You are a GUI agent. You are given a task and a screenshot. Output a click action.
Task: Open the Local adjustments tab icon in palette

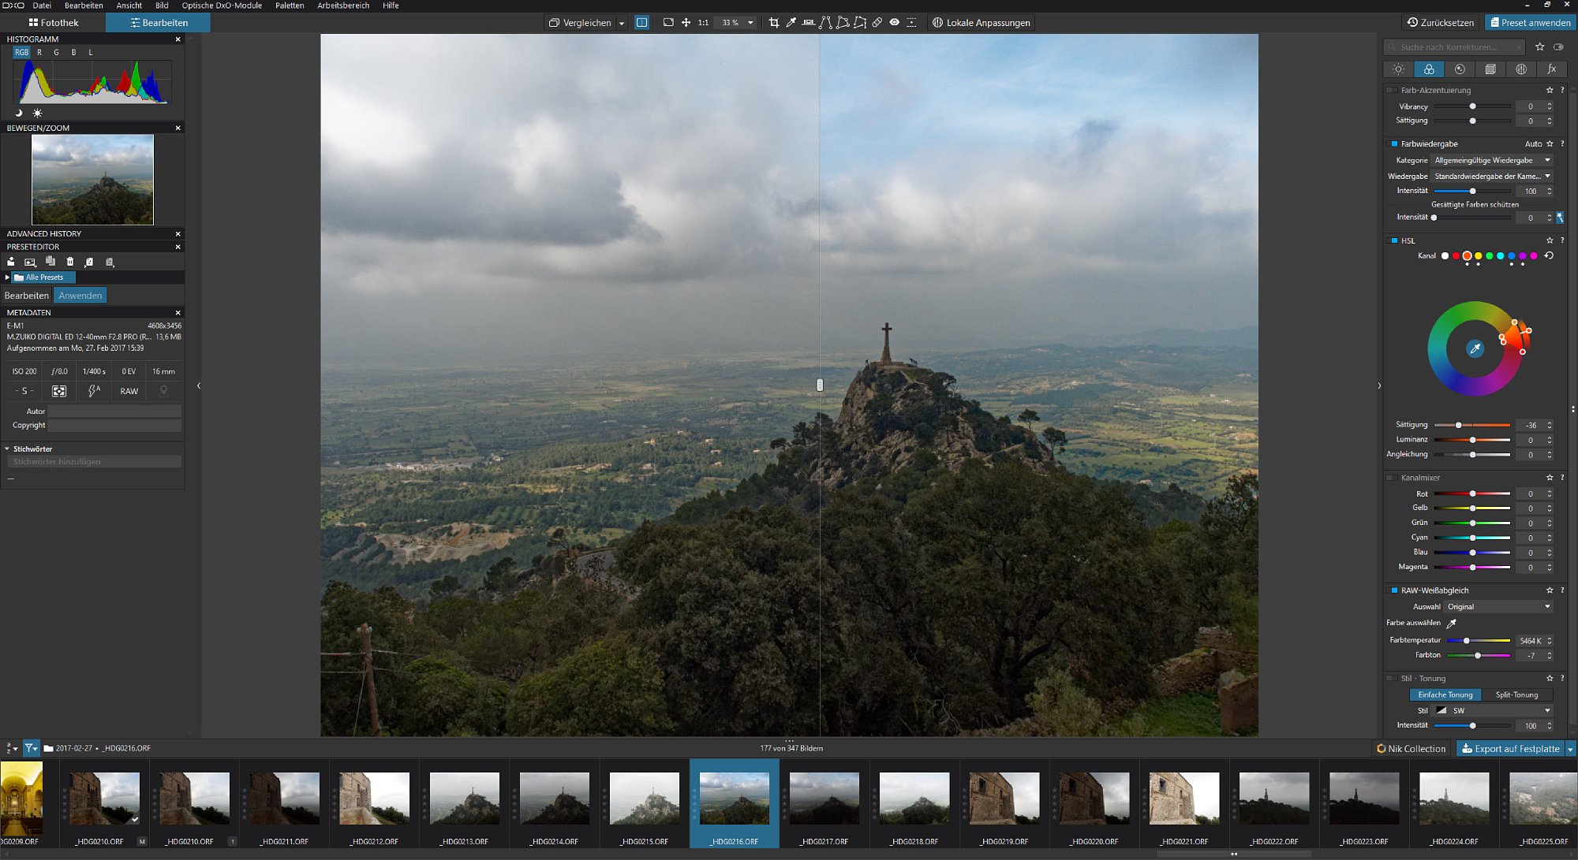click(1521, 69)
